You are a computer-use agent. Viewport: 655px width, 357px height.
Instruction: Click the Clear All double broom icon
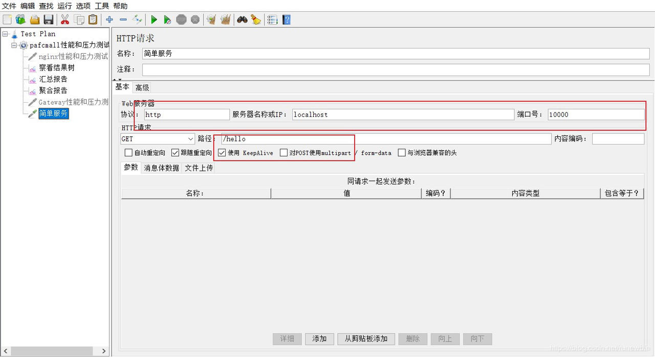pos(225,19)
